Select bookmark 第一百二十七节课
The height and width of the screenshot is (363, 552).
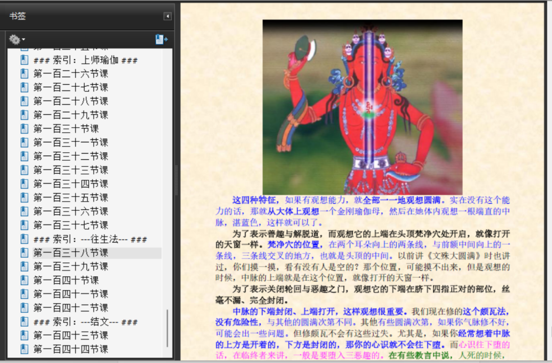pyautogui.click(x=71, y=88)
